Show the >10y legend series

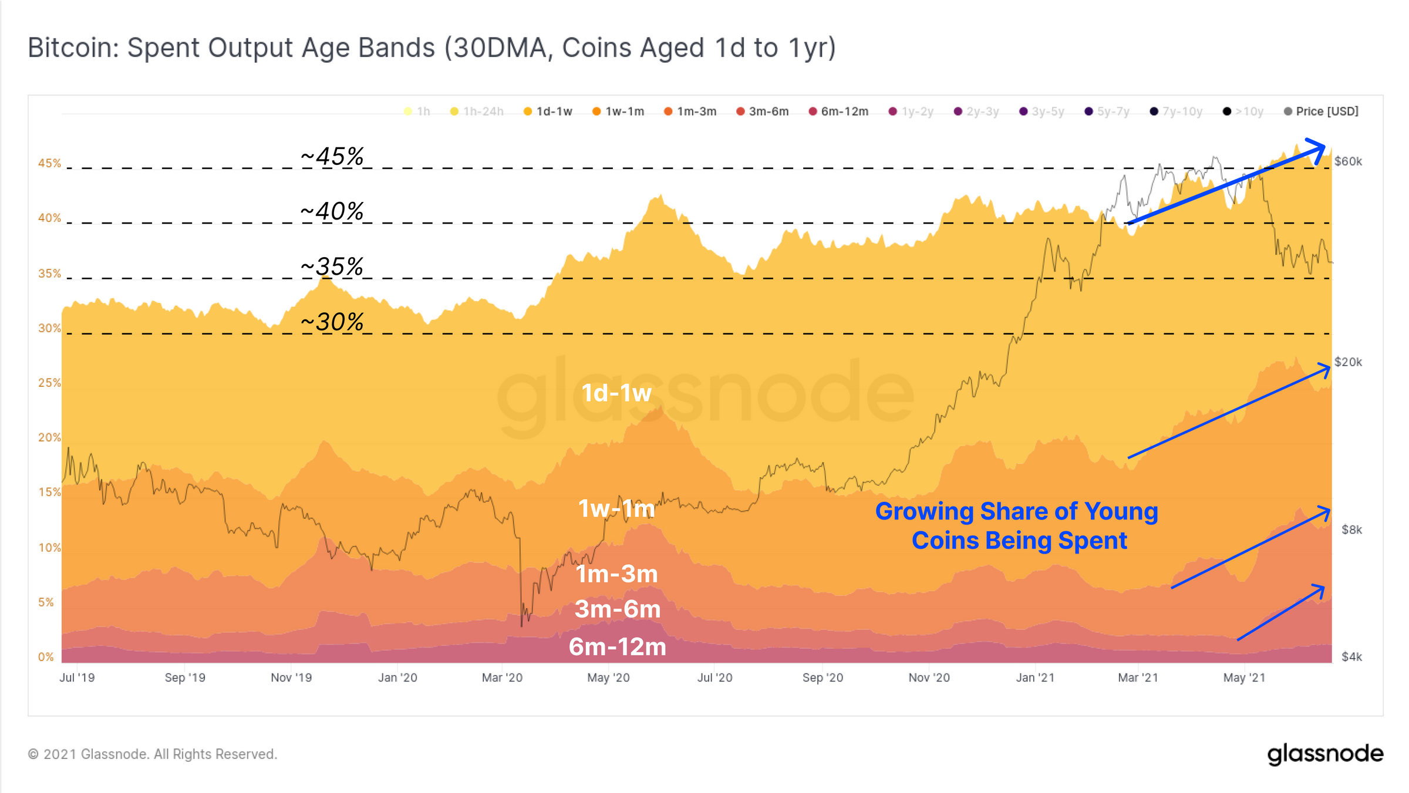pos(1243,112)
